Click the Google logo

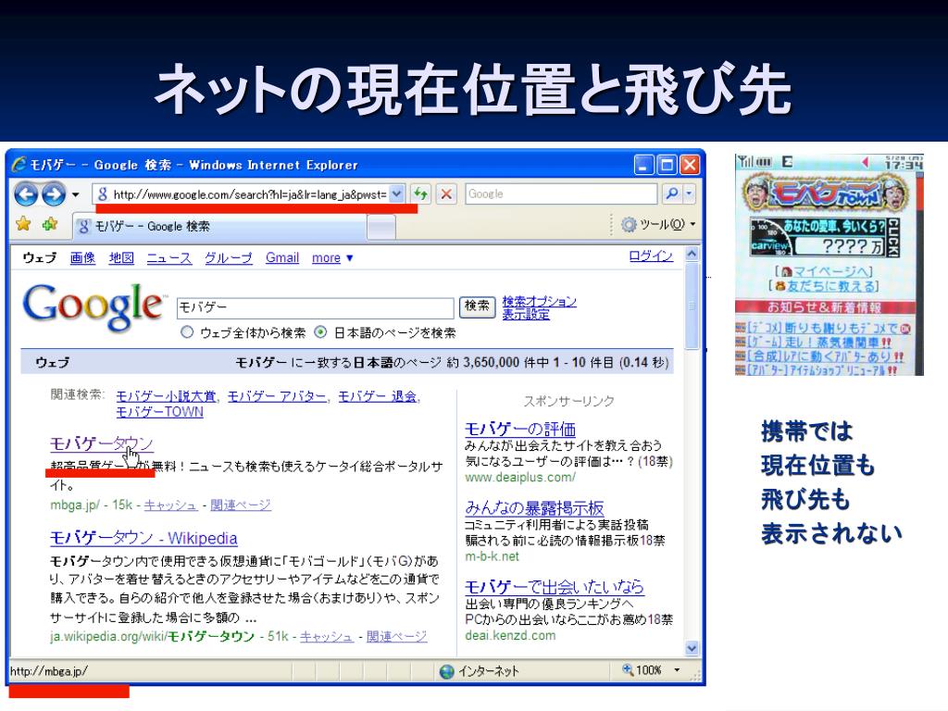point(94,306)
